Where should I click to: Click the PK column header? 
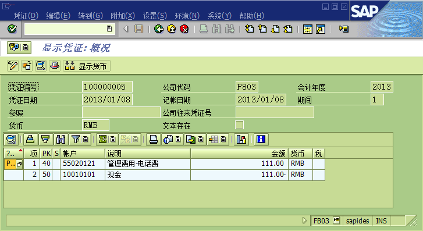point(46,154)
